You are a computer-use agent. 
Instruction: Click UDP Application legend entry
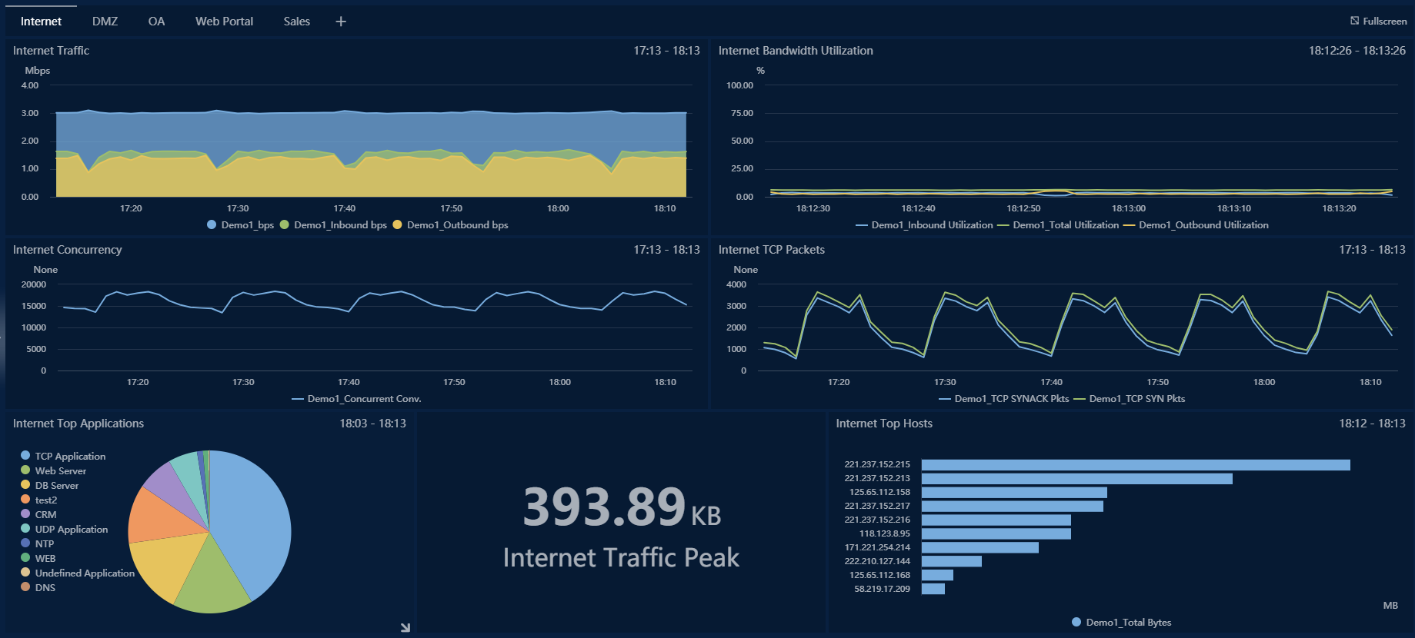[x=64, y=529]
